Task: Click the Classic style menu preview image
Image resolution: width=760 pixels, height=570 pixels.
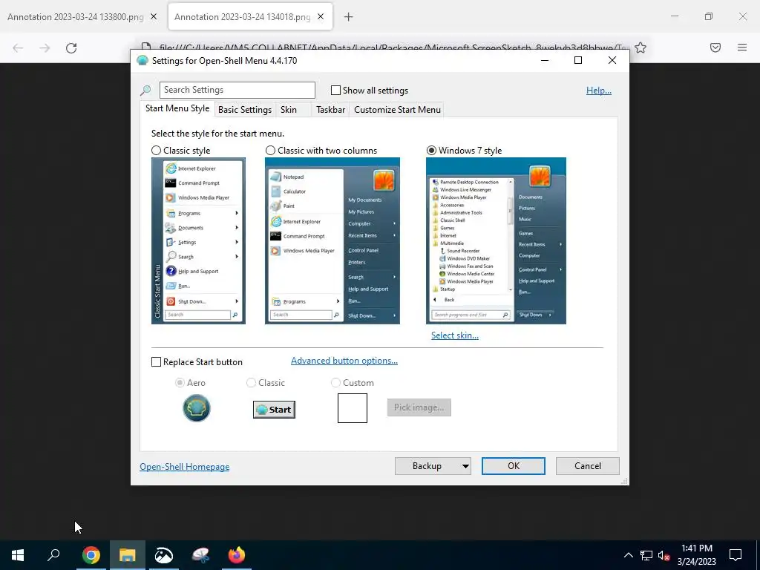Action: (198, 240)
